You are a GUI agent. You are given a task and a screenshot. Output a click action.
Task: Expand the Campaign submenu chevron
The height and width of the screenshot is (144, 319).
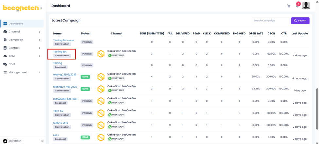tap(39, 40)
